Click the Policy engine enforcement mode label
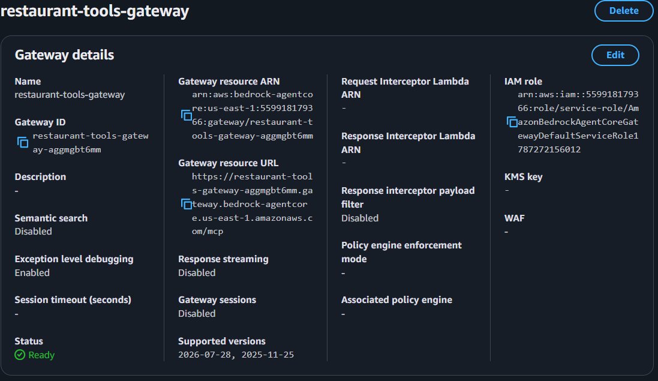The width and height of the screenshot is (658, 381). tap(401, 252)
